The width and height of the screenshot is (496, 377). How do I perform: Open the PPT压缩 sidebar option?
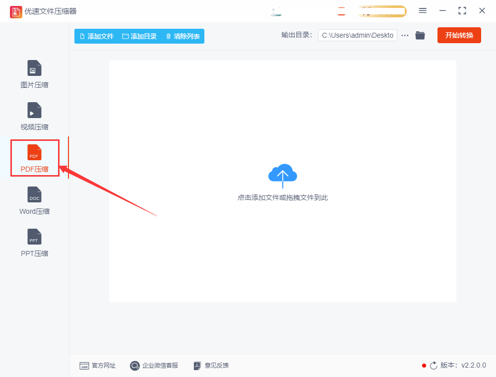click(35, 243)
